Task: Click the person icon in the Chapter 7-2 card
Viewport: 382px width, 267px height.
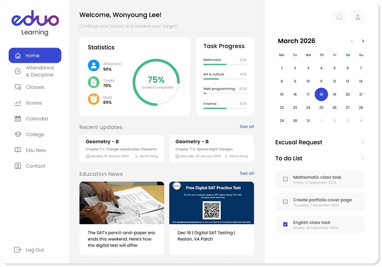Action: coord(227,157)
